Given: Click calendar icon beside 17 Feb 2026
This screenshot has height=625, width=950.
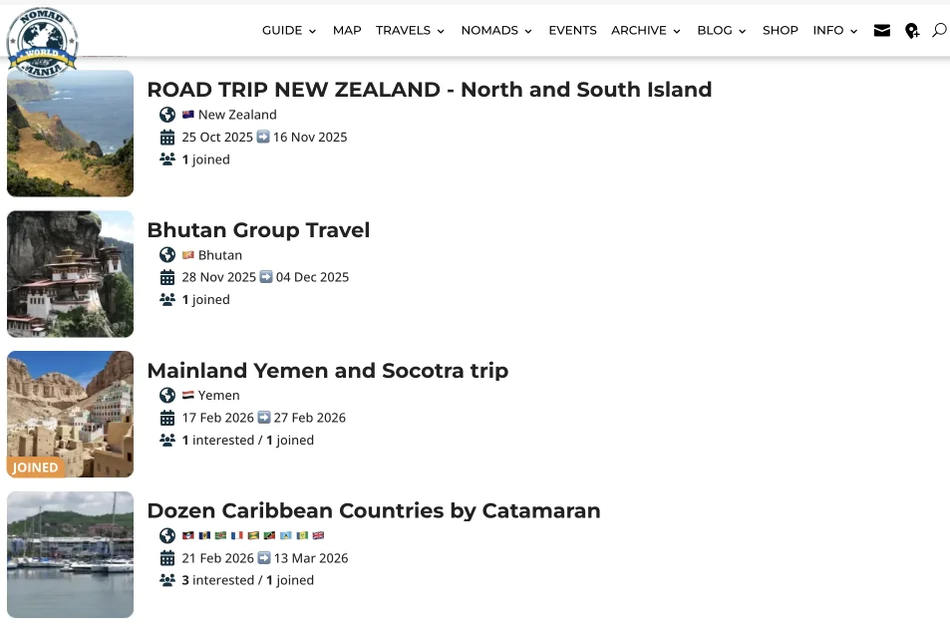Looking at the screenshot, I should 167,418.
